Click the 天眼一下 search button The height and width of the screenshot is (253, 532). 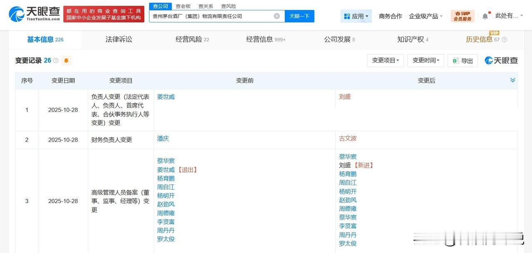[x=300, y=16]
